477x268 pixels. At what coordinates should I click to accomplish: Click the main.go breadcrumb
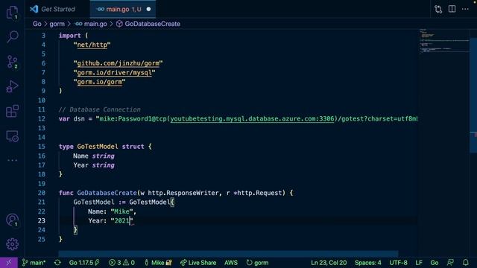click(91, 24)
